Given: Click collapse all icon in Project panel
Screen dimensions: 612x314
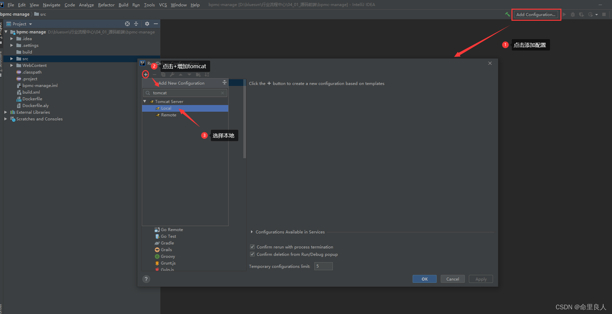Looking at the screenshot, I should (136, 24).
